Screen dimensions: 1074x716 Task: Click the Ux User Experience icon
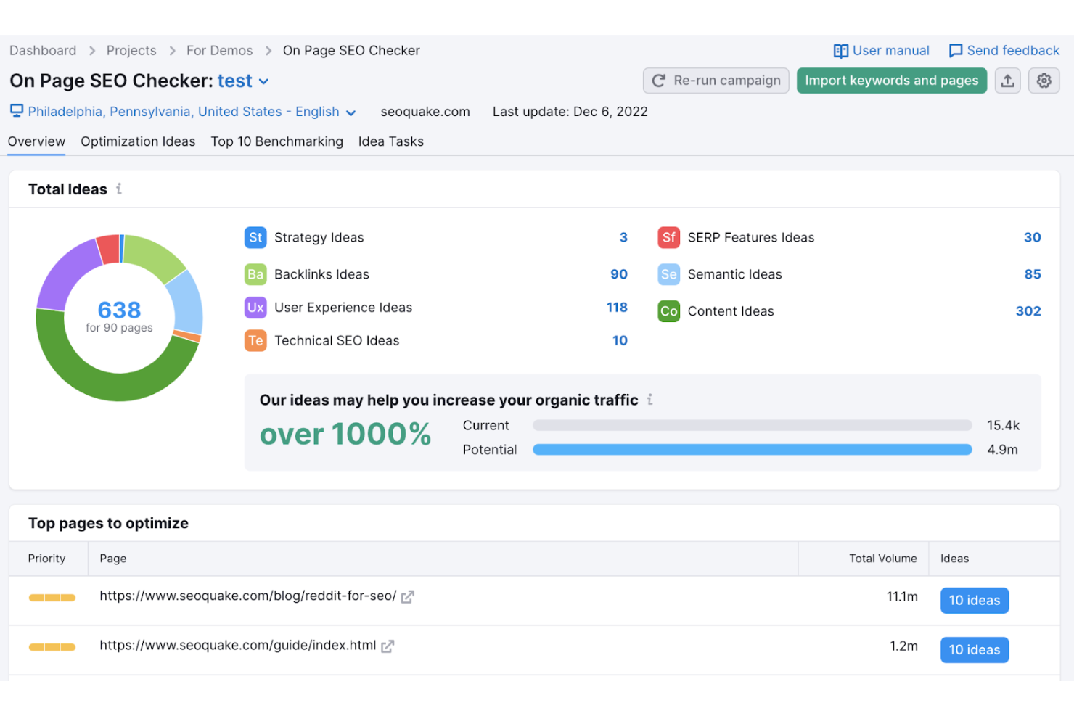point(255,308)
